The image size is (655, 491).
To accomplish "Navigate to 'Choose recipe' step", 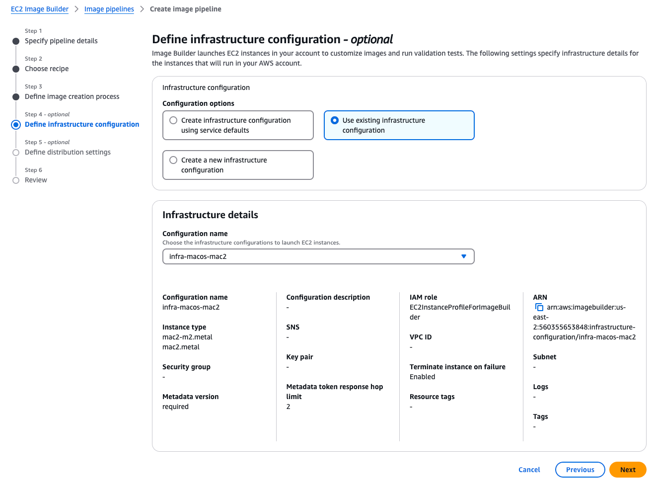I will 47,69.
